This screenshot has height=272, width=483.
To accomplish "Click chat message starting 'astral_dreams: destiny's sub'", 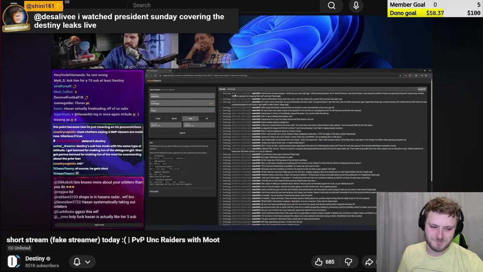I will tap(97, 152).
